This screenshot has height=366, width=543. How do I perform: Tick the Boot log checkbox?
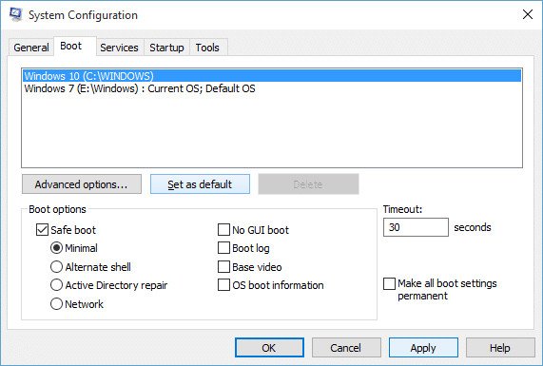coord(223,248)
